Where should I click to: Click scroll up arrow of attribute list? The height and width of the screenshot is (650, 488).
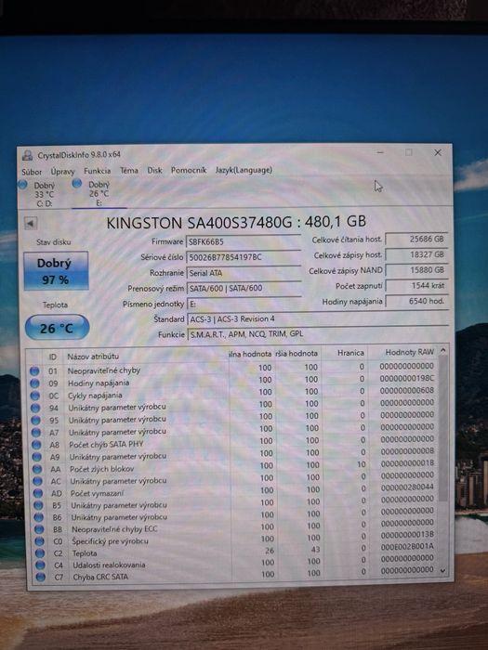[x=442, y=351]
